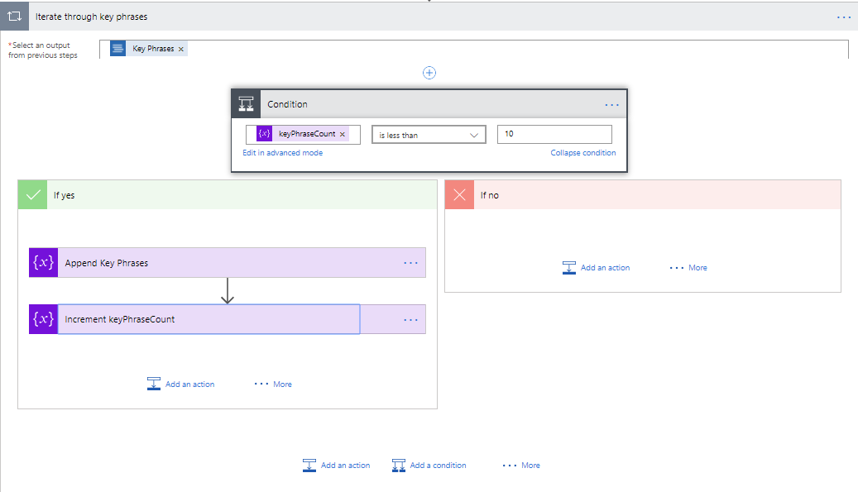This screenshot has height=492, width=858.
Task: Open the 'is less than' operator dropdown
Action: click(x=429, y=135)
